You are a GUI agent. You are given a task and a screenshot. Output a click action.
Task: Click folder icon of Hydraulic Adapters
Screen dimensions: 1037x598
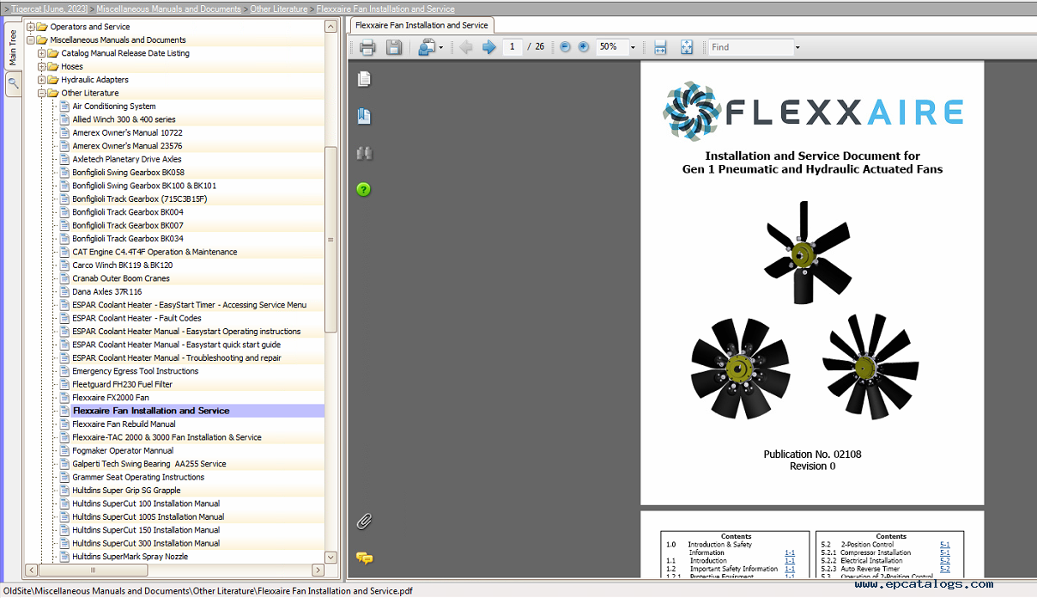(x=53, y=80)
